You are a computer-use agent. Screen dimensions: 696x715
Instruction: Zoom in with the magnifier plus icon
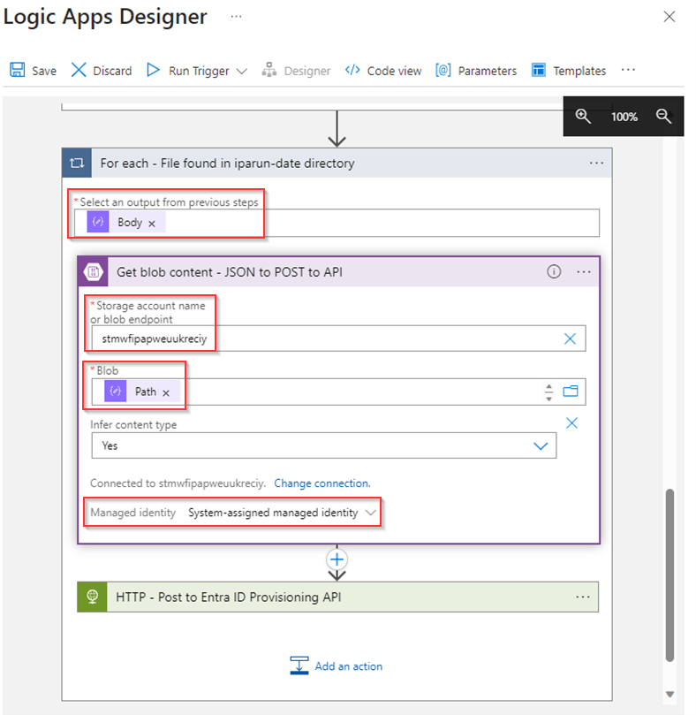point(583,116)
